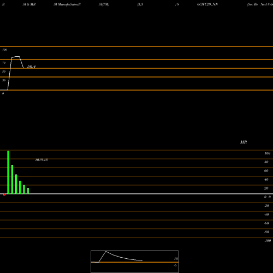Click the tallest green bar in MR chart
This screenshot has height=273, width=273.
point(8,172)
